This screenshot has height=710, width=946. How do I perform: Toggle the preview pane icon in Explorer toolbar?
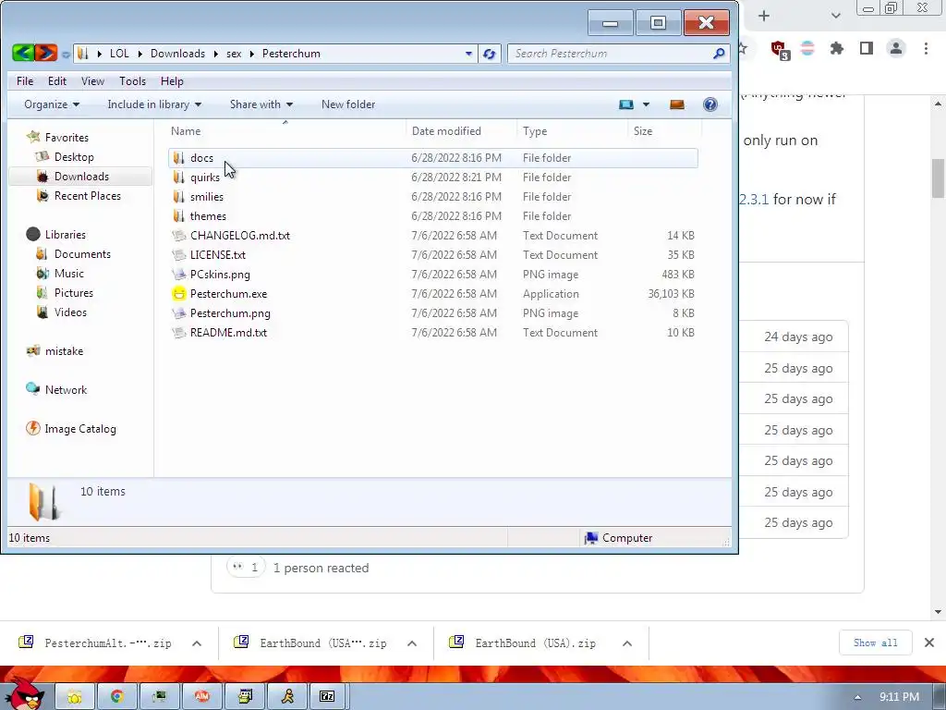coord(677,104)
